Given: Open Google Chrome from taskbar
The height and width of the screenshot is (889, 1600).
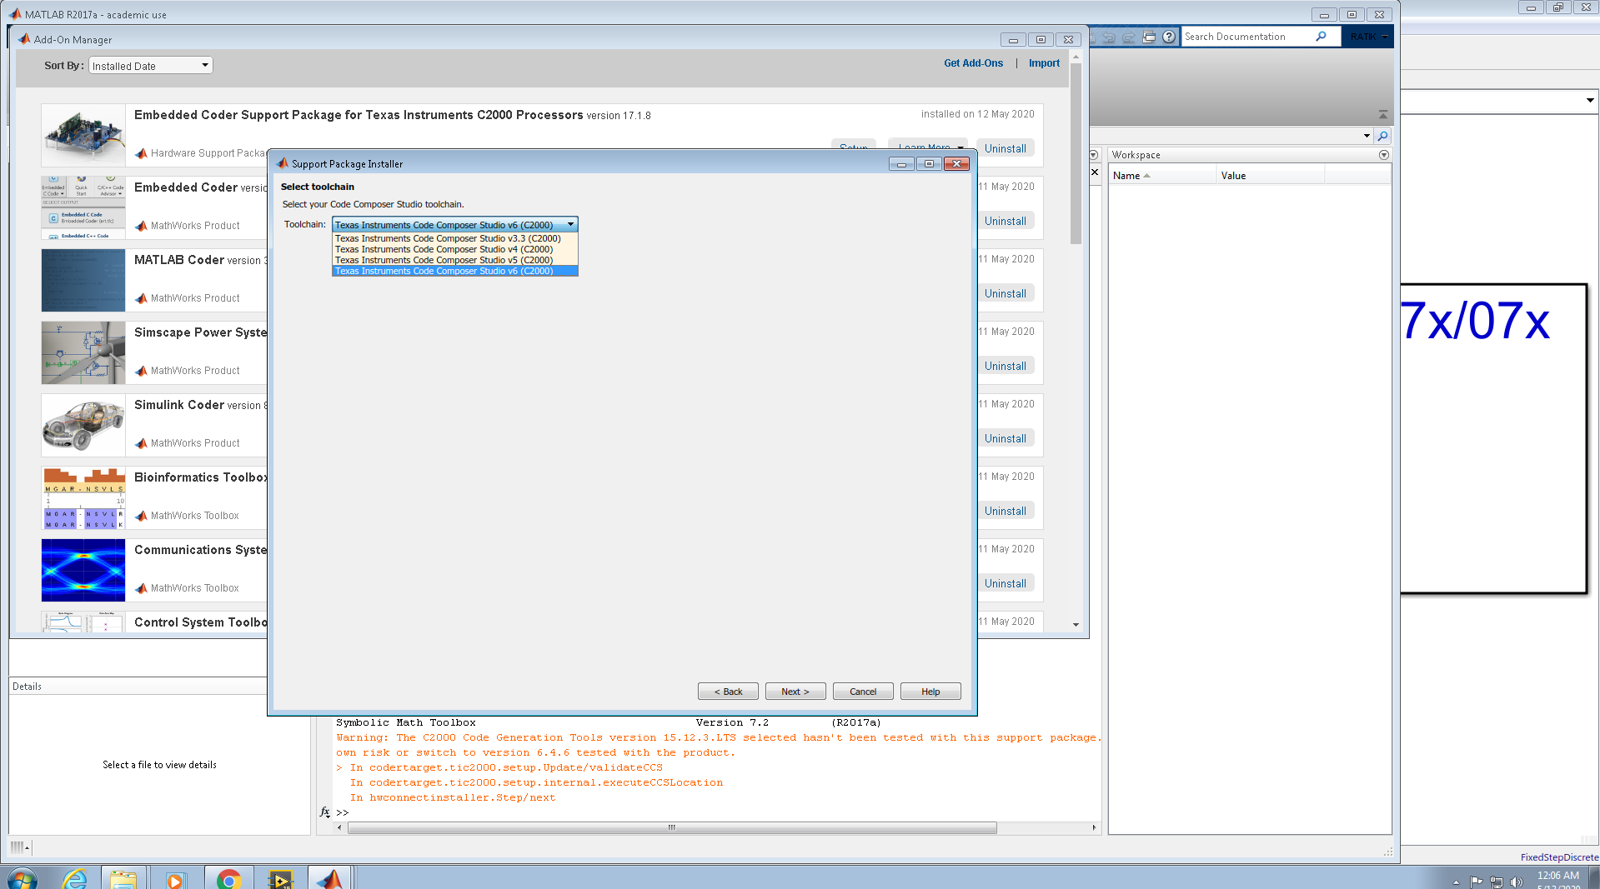Looking at the screenshot, I should pos(228,878).
